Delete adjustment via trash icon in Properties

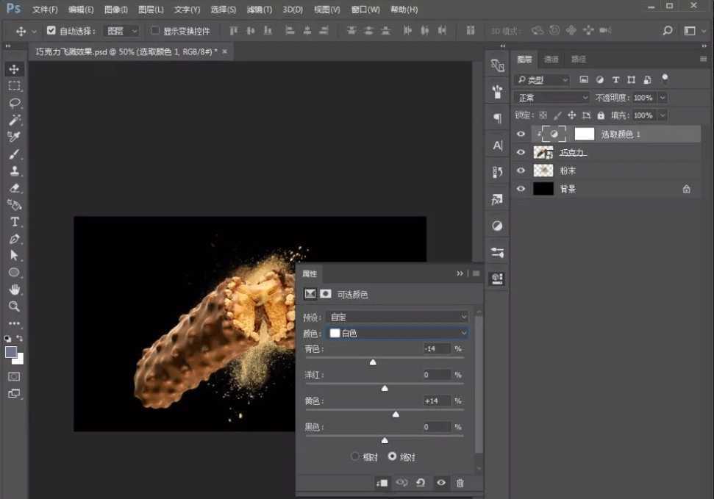[460, 483]
